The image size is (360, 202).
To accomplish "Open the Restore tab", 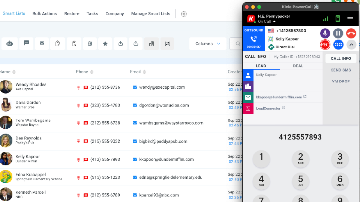I will 72,13.
